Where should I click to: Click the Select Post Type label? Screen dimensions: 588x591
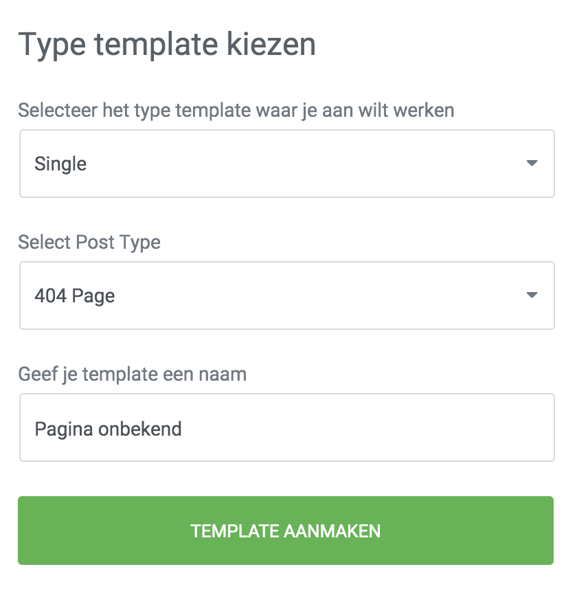[x=89, y=242]
